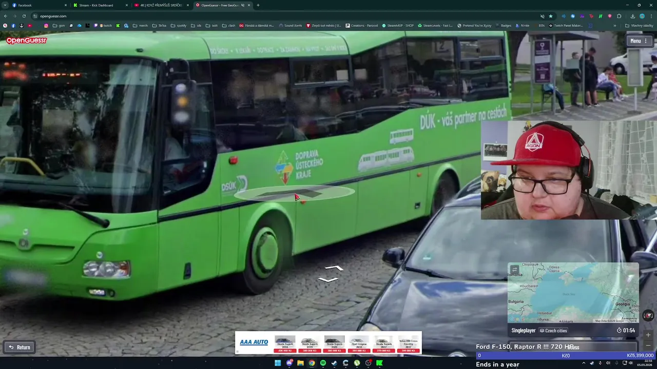Go back in browser history
The width and height of the screenshot is (657, 369).
tap(5, 16)
